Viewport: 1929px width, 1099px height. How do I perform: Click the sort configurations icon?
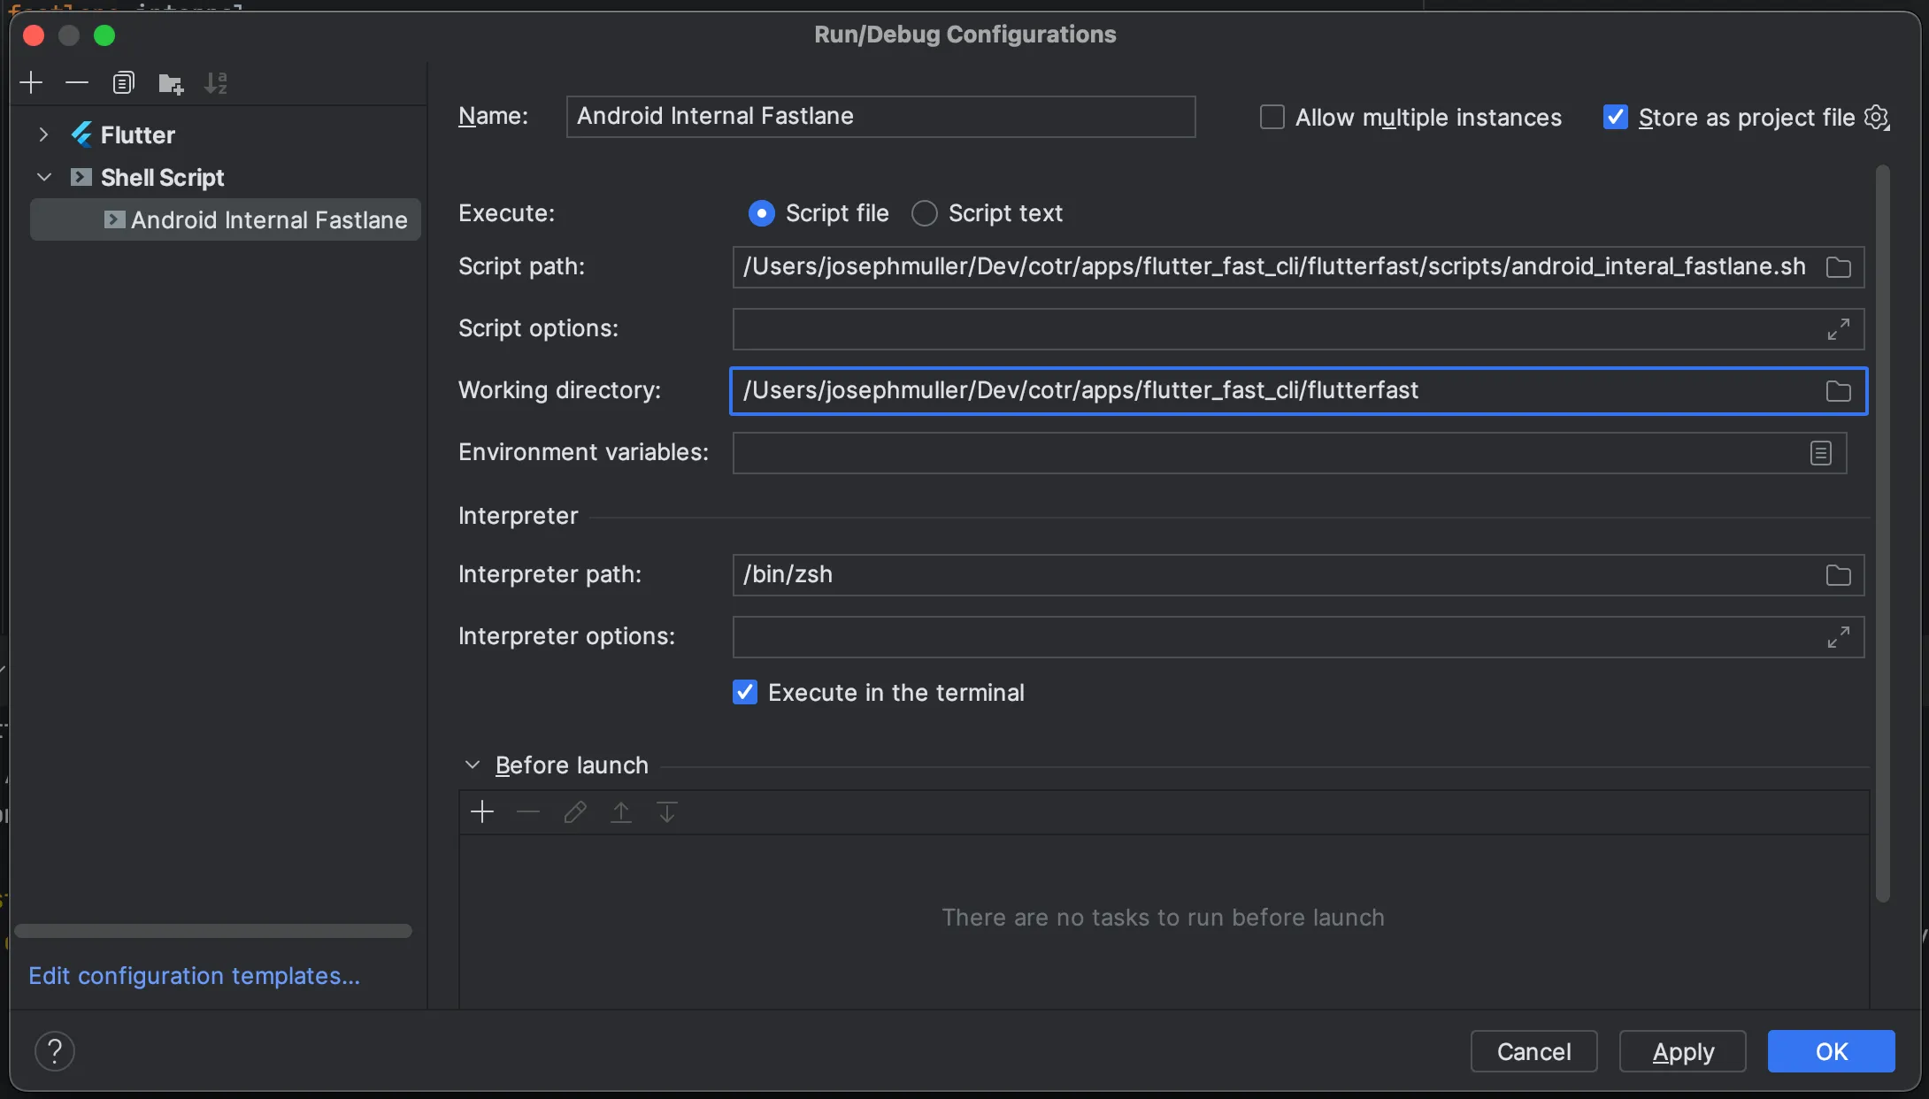coord(216,82)
